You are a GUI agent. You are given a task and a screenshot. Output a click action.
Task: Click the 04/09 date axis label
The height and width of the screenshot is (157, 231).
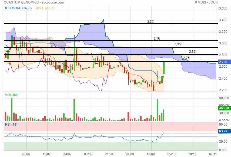tap(130, 154)
